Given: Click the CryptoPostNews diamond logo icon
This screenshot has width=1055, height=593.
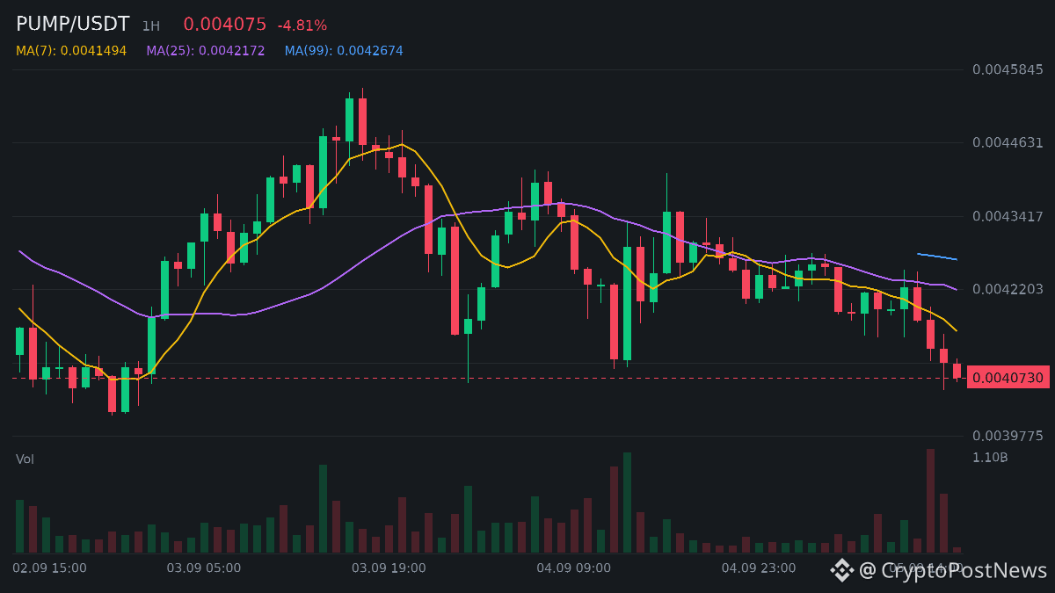Looking at the screenshot, I should [x=842, y=570].
